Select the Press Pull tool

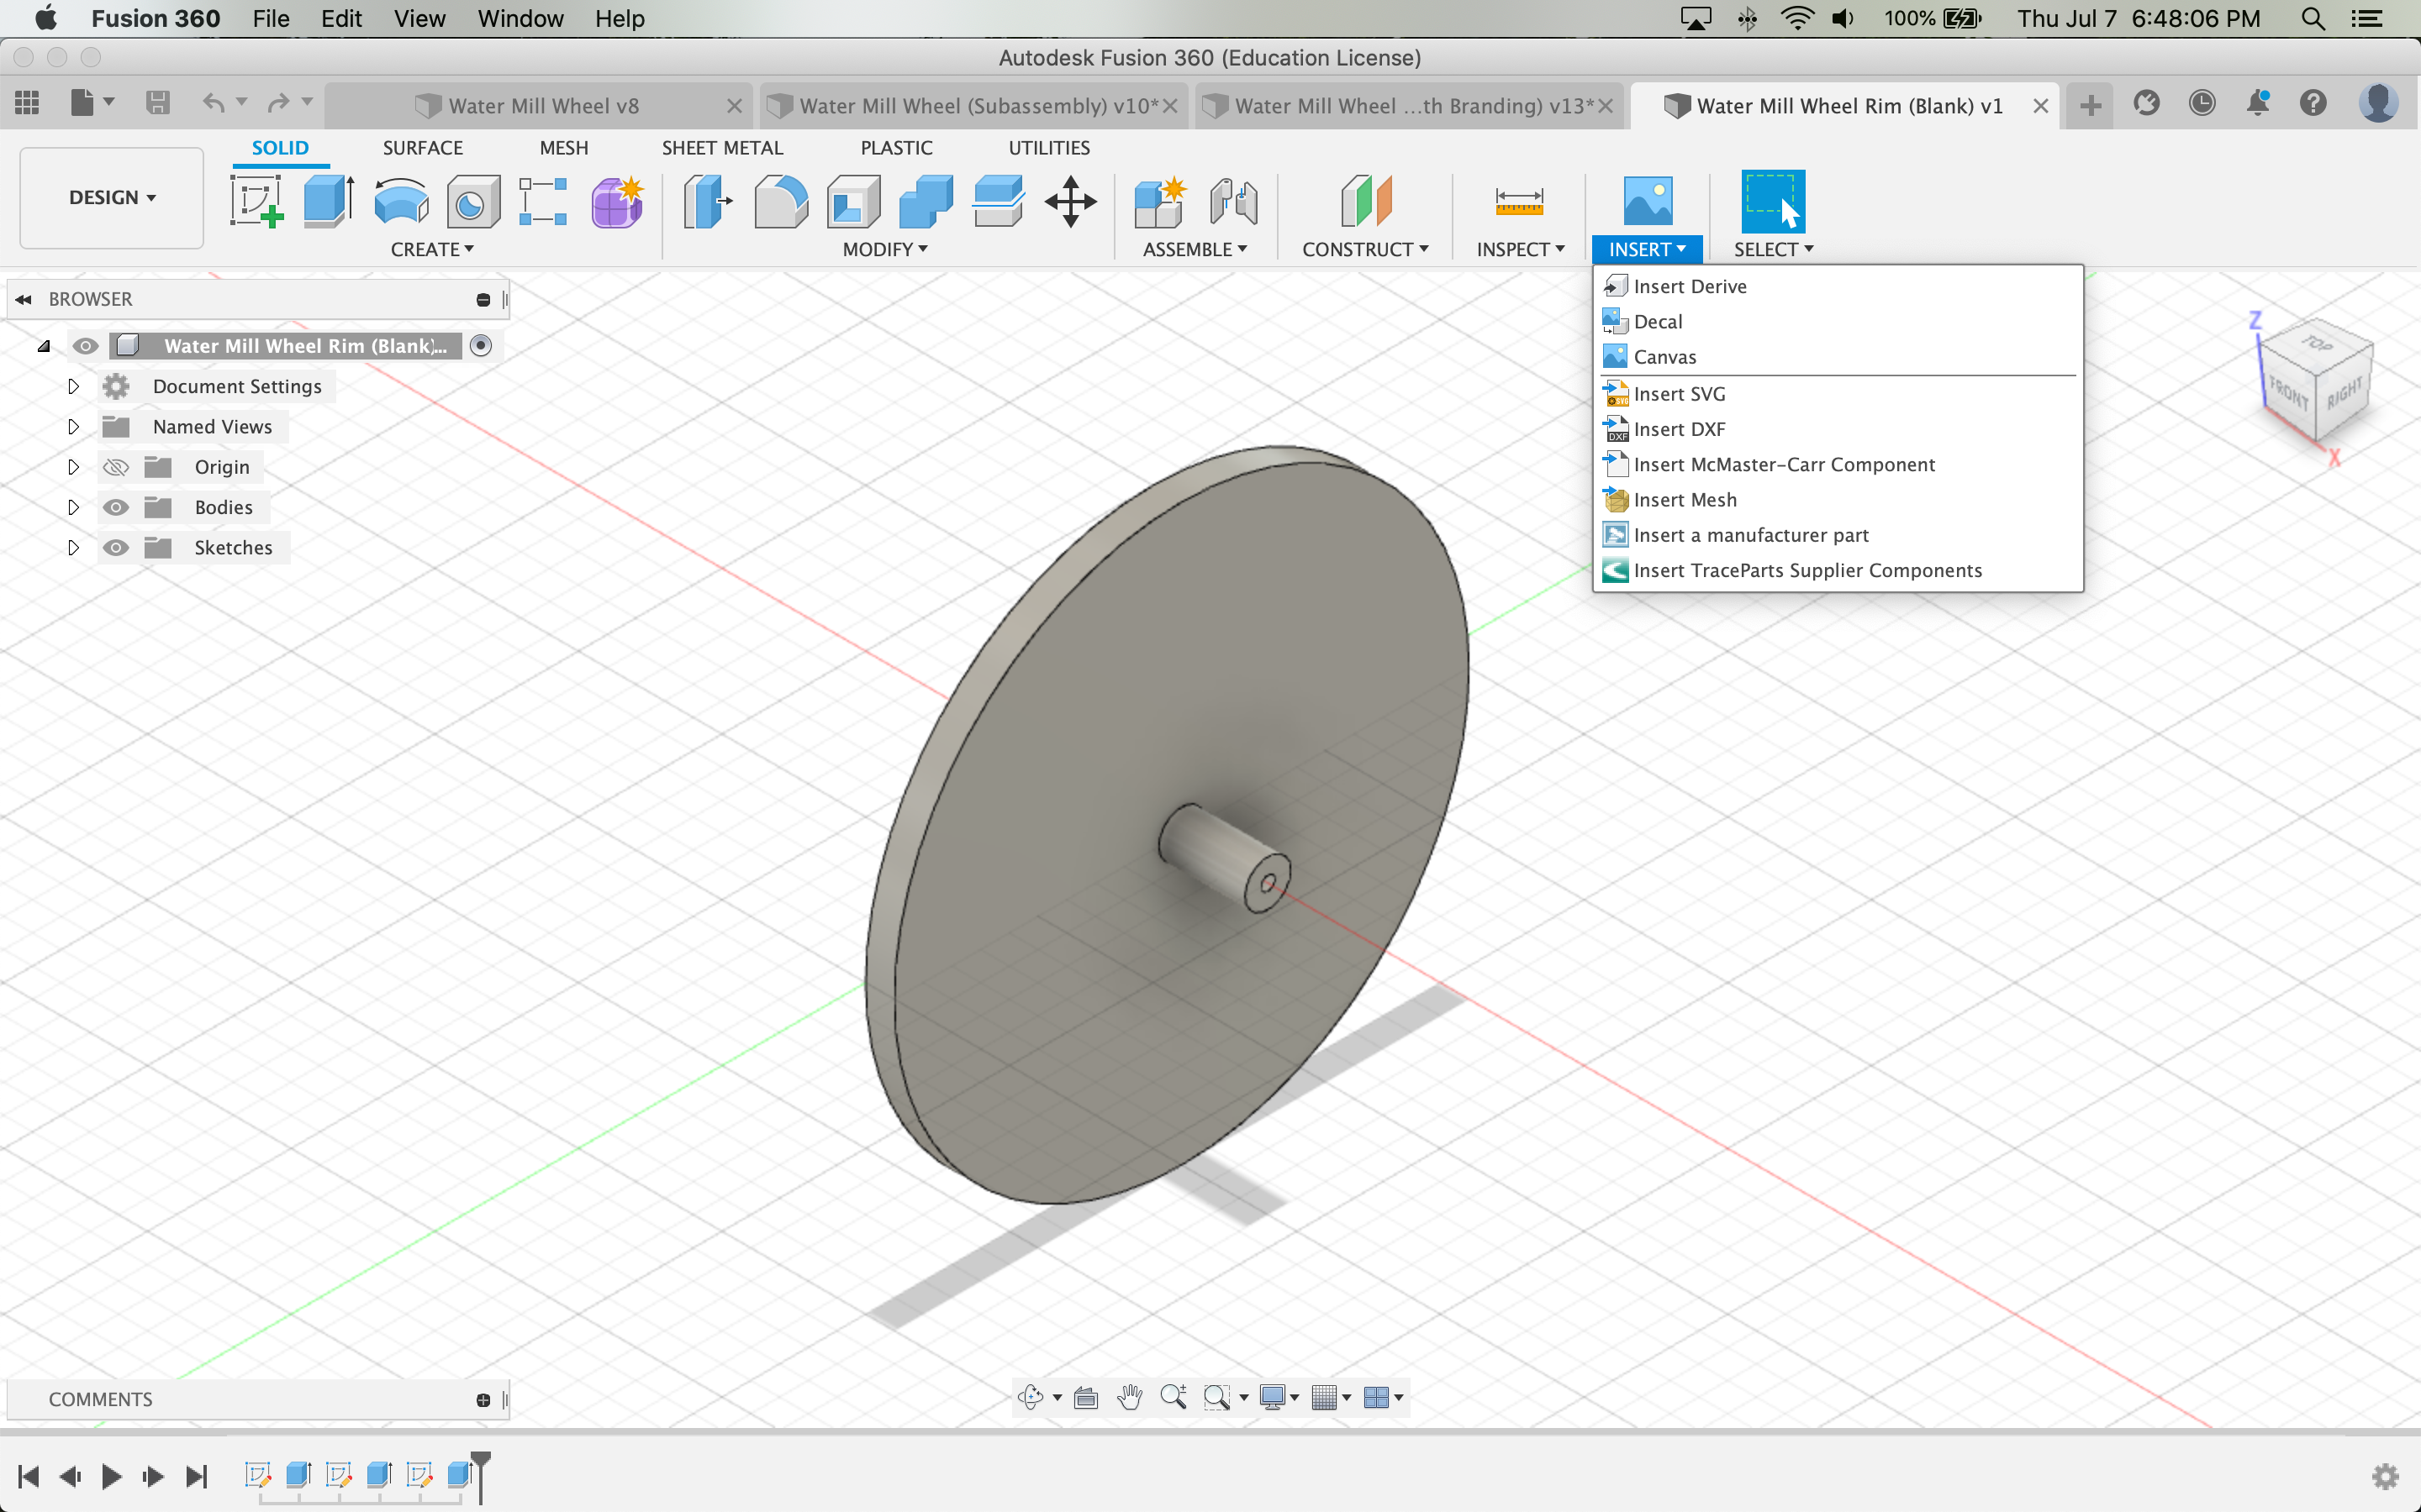(x=707, y=200)
